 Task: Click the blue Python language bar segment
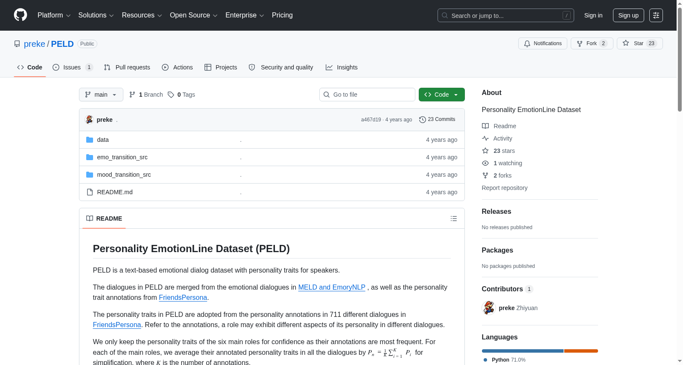522,351
